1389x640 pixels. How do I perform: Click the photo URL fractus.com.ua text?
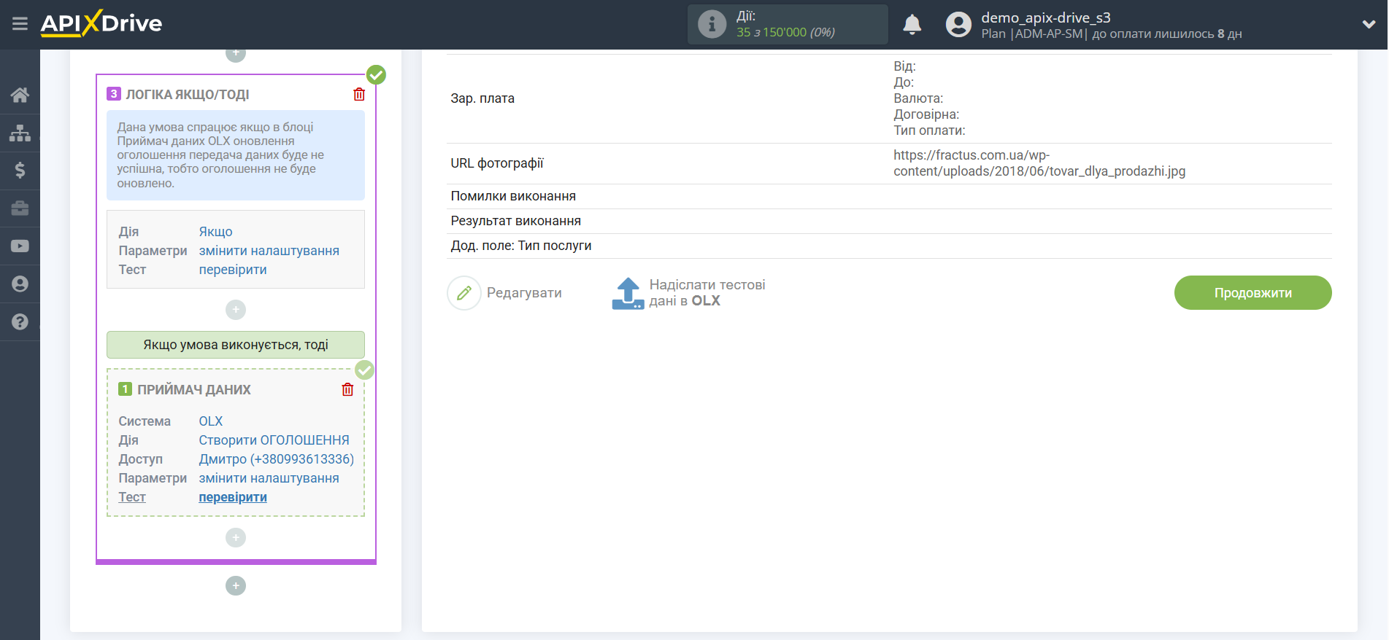1039,163
